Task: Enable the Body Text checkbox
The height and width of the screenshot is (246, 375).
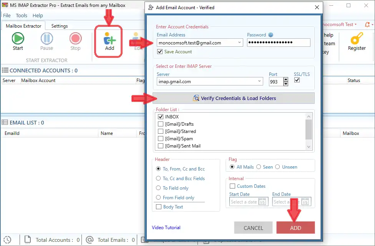Action: tap(159, 207)
